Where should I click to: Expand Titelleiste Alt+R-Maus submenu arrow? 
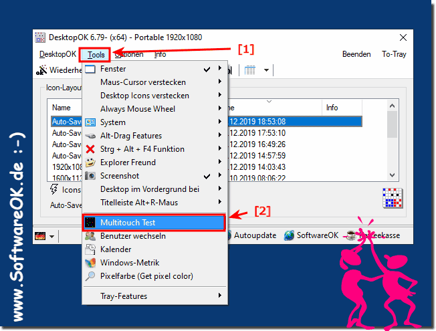click(220, 202)
